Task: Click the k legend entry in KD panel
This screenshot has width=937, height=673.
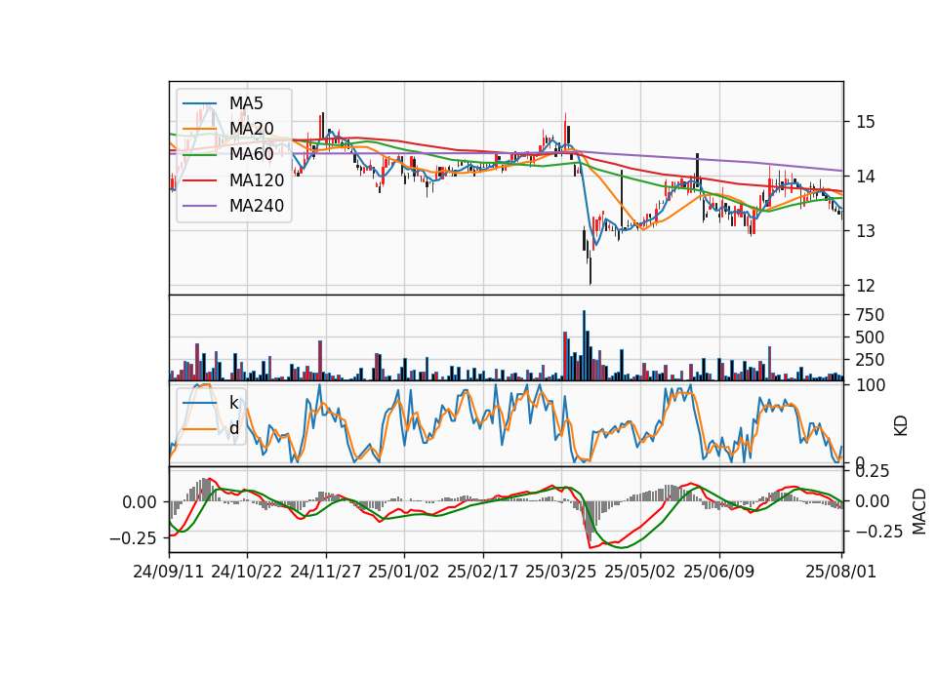Action: point(211,403)
